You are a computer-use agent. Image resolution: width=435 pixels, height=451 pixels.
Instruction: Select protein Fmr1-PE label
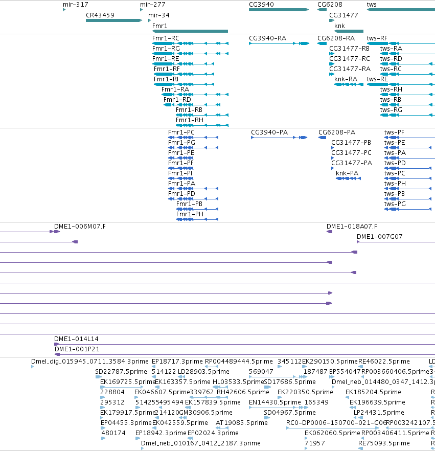181,153
